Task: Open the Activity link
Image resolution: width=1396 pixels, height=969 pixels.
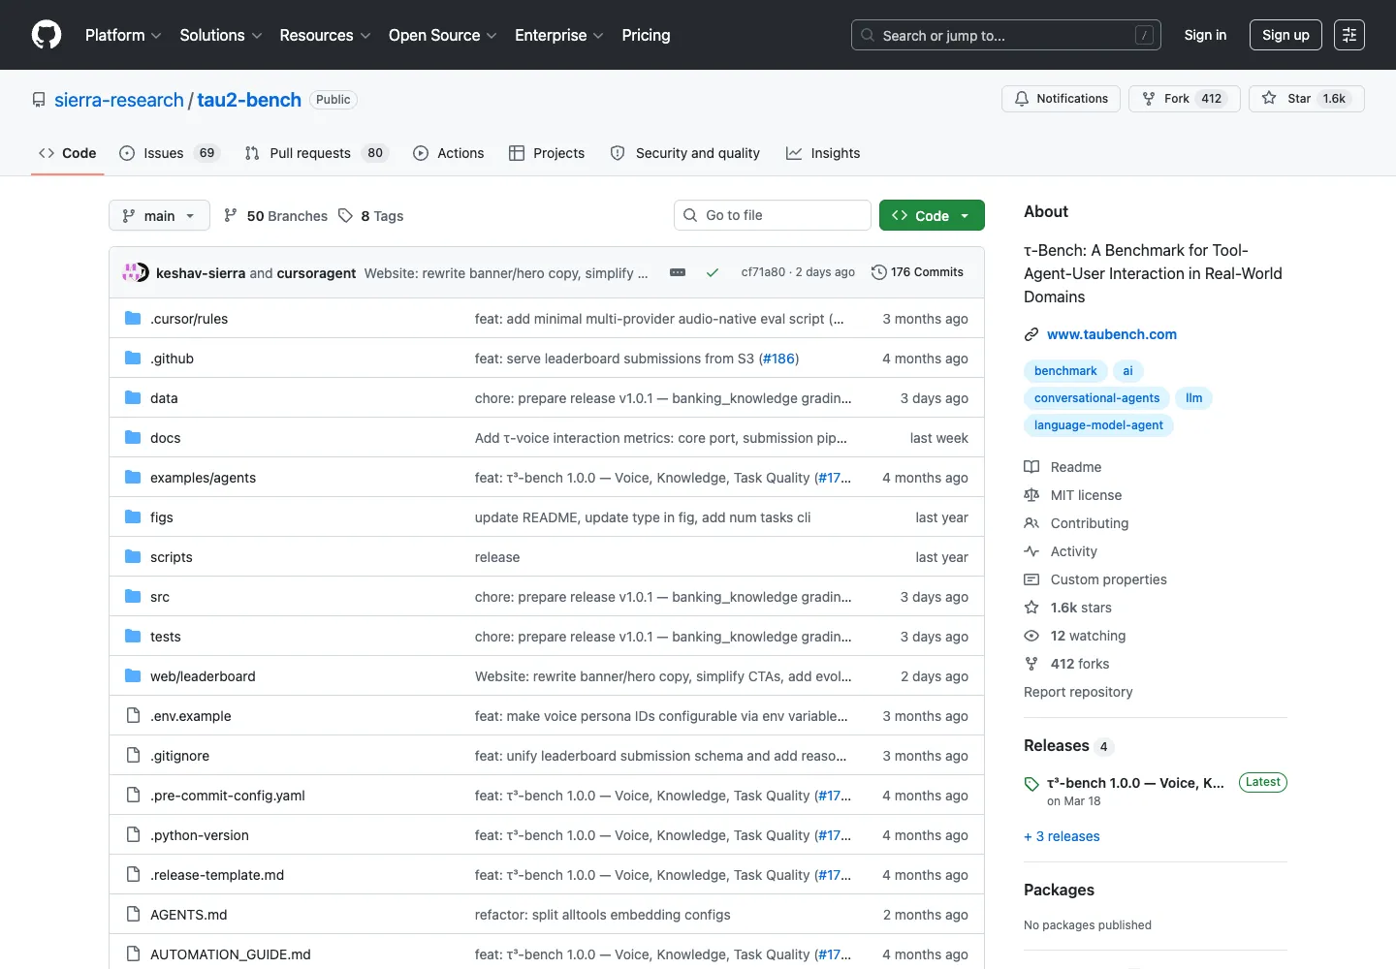Action: [x=1062, y=551]
